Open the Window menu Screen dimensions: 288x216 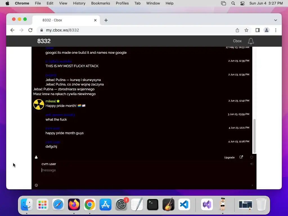(x=153, y=3)
